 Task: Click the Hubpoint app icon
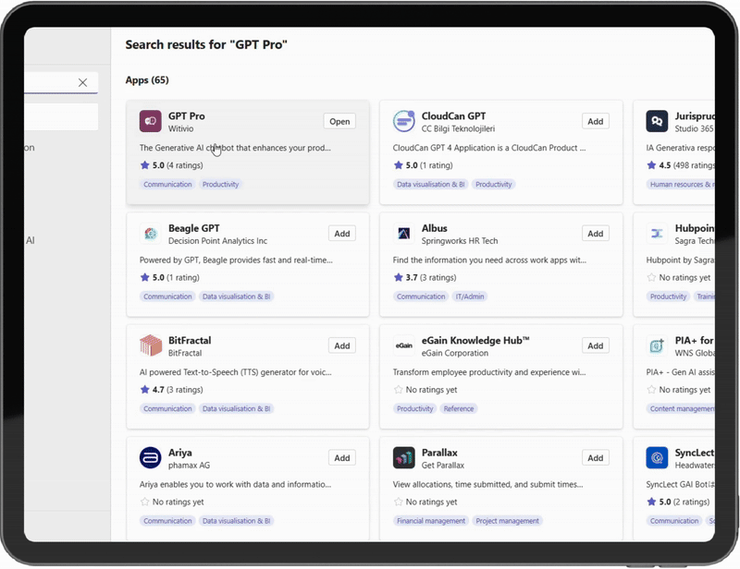657,234
